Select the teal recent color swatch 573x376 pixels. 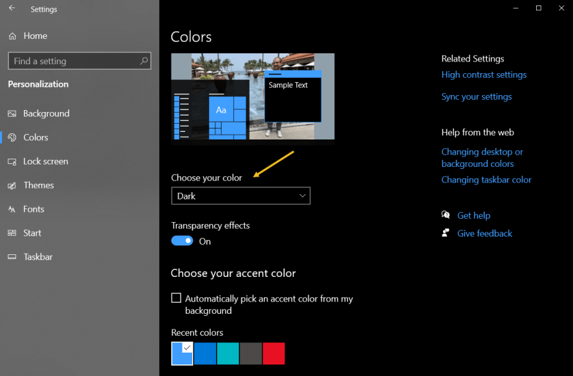click(x=228, y=353)
